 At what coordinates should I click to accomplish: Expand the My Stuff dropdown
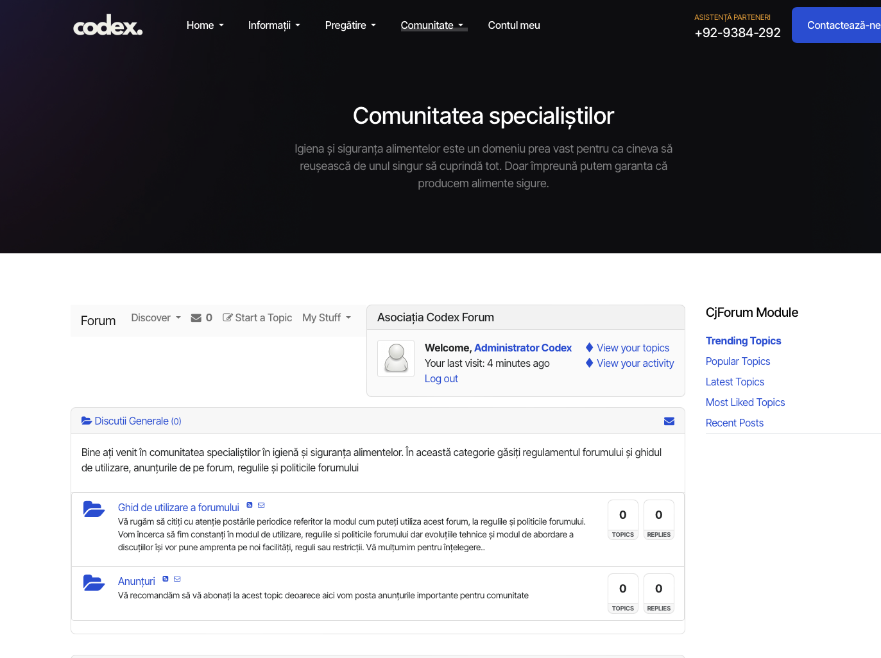(326, 318)
